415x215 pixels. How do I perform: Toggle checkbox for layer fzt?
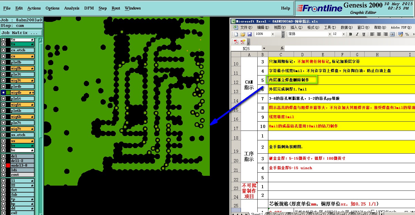click(3, 190)
